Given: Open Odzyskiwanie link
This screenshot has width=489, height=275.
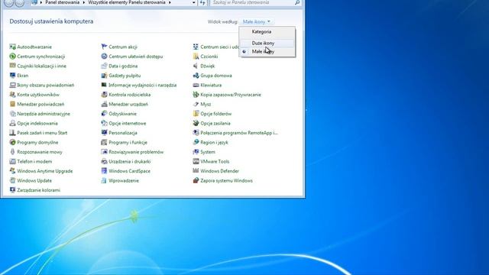Looking at the screenshot, I should pos(122,114).
